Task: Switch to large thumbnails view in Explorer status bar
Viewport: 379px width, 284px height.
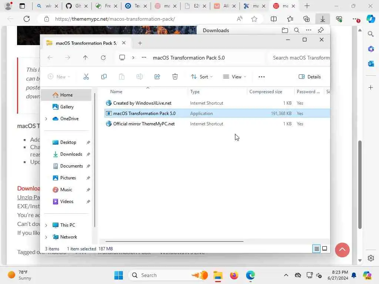Action: (x=325, y=248)
